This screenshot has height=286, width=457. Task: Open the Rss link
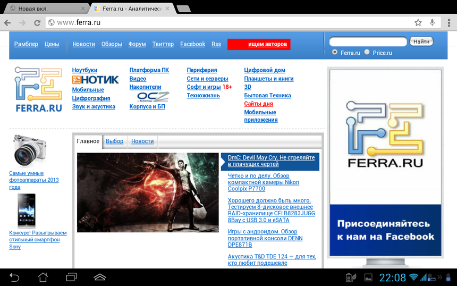pyautogui.click(x=216, y=44)
